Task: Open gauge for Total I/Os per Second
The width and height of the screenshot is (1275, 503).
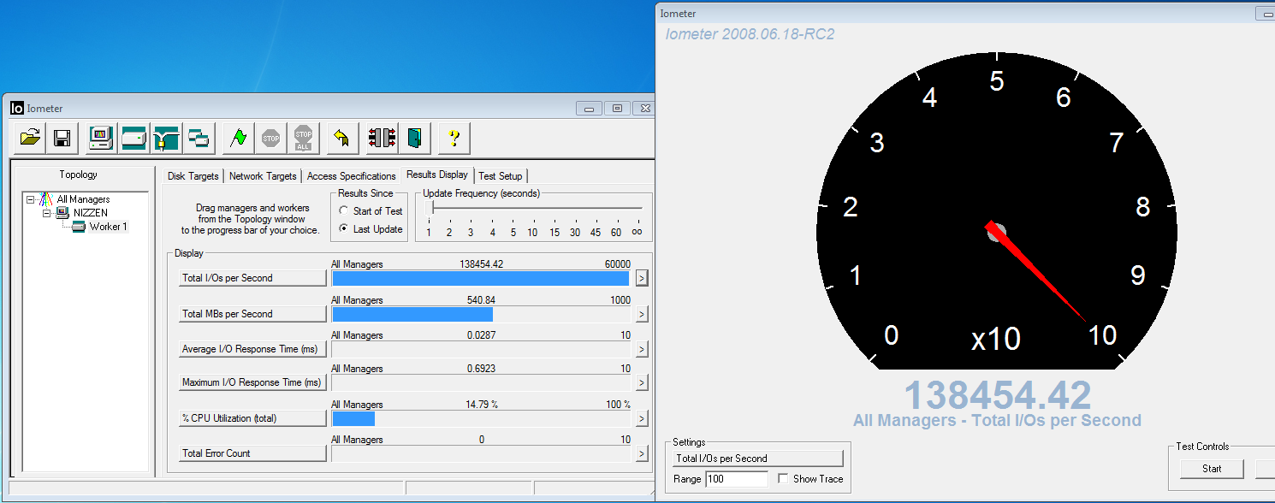Action: 642,278
